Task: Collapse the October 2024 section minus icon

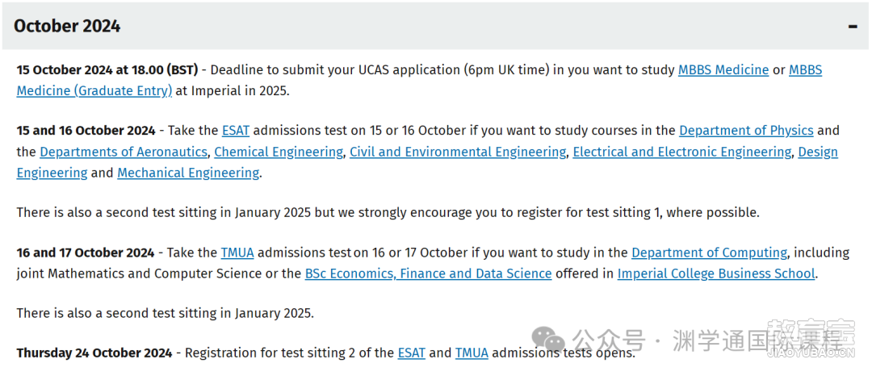Action: click(853, 27)
